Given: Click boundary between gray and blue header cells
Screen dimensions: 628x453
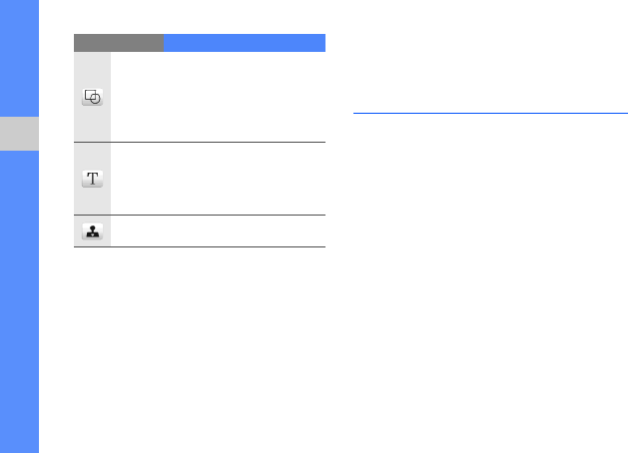Looking at the screenshot, I should point(164,43).
